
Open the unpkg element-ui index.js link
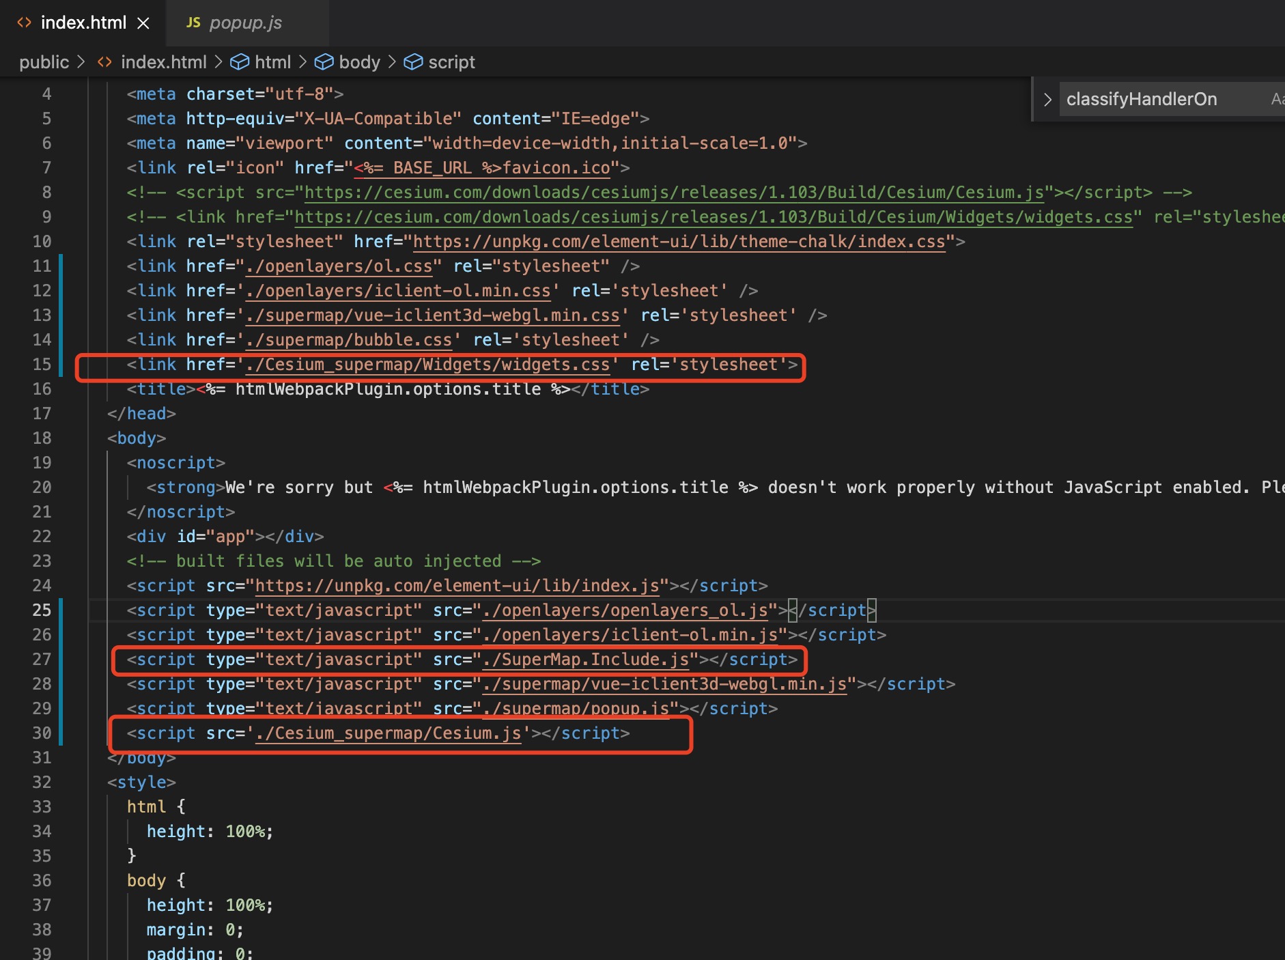[457, 586]
